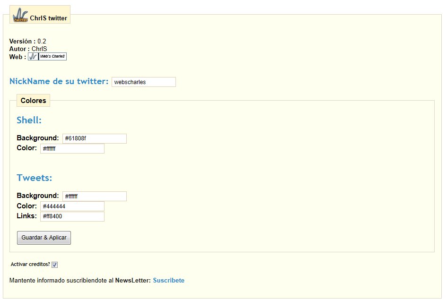The height and width of the screenshot is (300, 446).
Task: Click the Links: label
Action: tap(27, 216)
